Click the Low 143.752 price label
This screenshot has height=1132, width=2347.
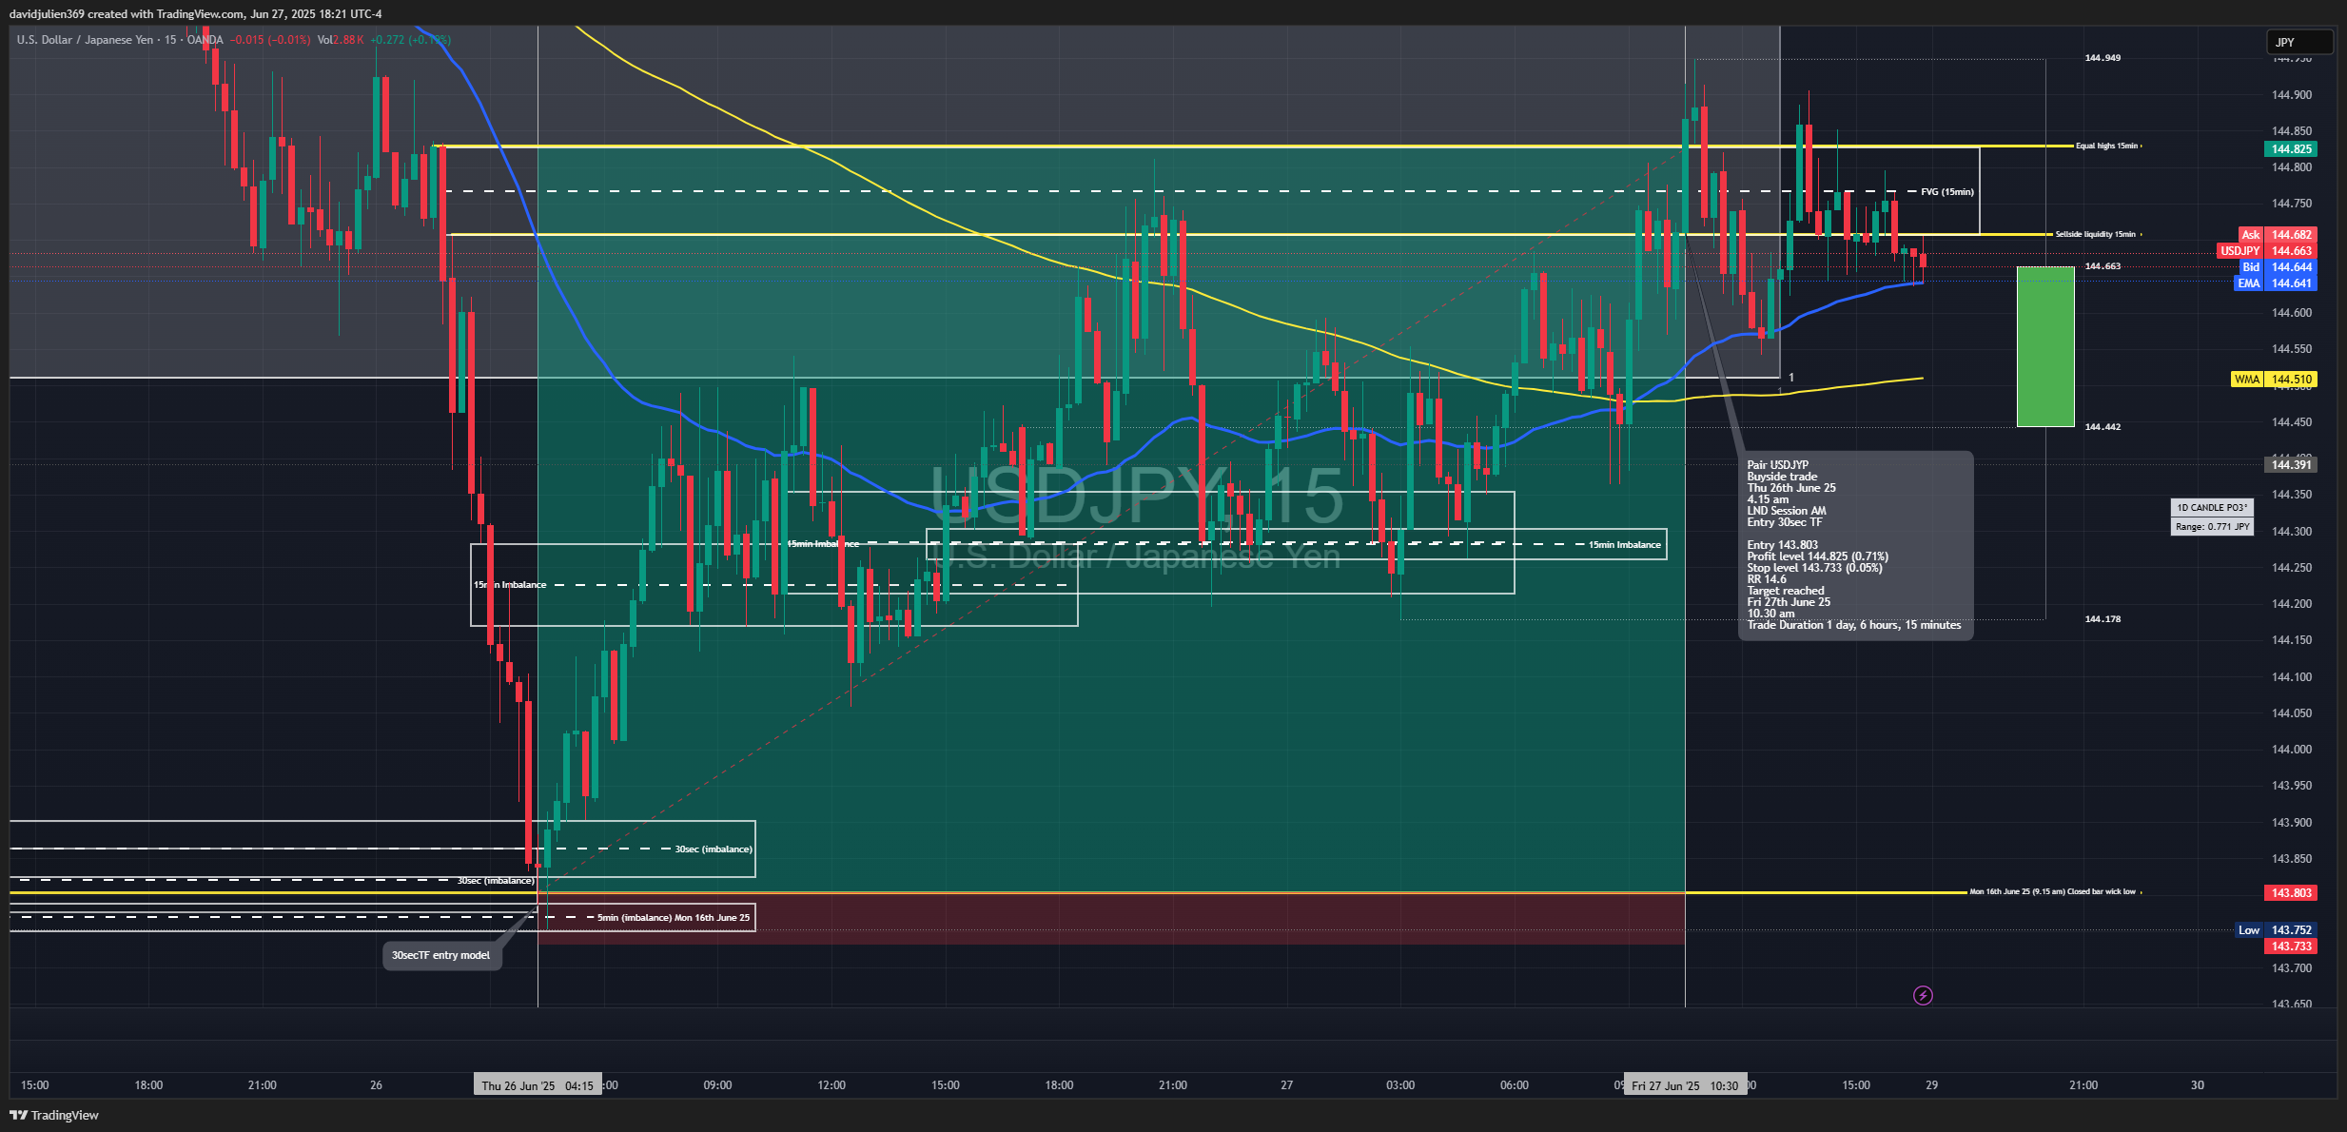point(2276,930)
